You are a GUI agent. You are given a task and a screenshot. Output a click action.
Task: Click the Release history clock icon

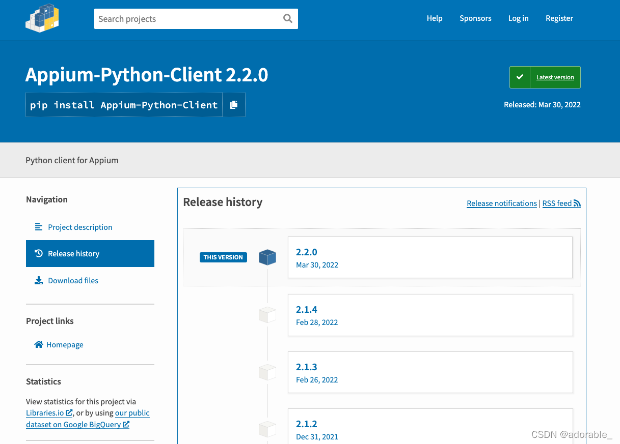(x=39, y=253)
